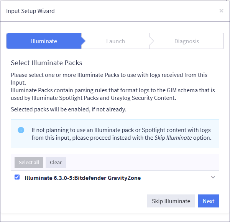Switch to the Illuminate wizard step
The width and height of the screenshot is (230, 222).
[x=44, y=41]
